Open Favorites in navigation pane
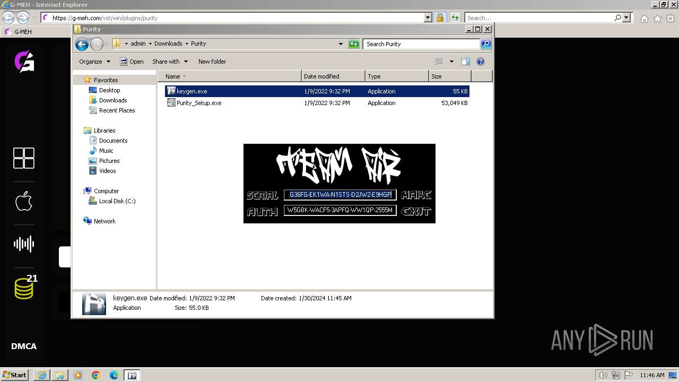This screenshot has height=382, width=679. pos(106,80)
